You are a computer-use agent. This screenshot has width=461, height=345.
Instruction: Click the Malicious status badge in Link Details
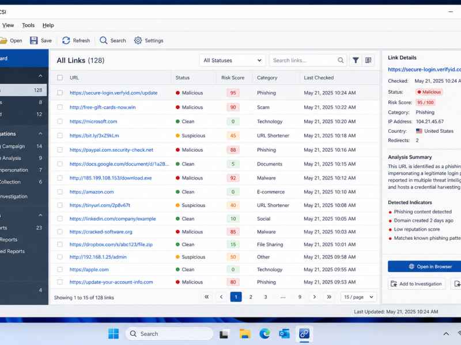(429, 92)
